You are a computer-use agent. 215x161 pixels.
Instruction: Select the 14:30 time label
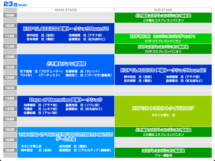tap(10, 109)
